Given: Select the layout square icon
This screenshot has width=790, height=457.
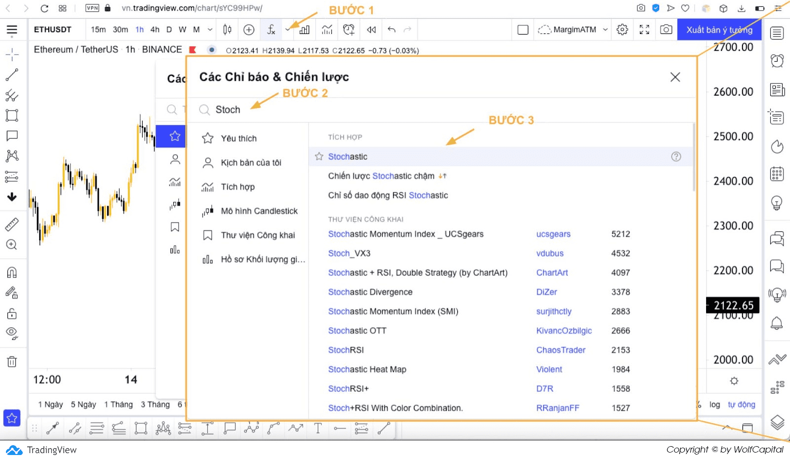Looking at the screenshot, I should point(523,30).
